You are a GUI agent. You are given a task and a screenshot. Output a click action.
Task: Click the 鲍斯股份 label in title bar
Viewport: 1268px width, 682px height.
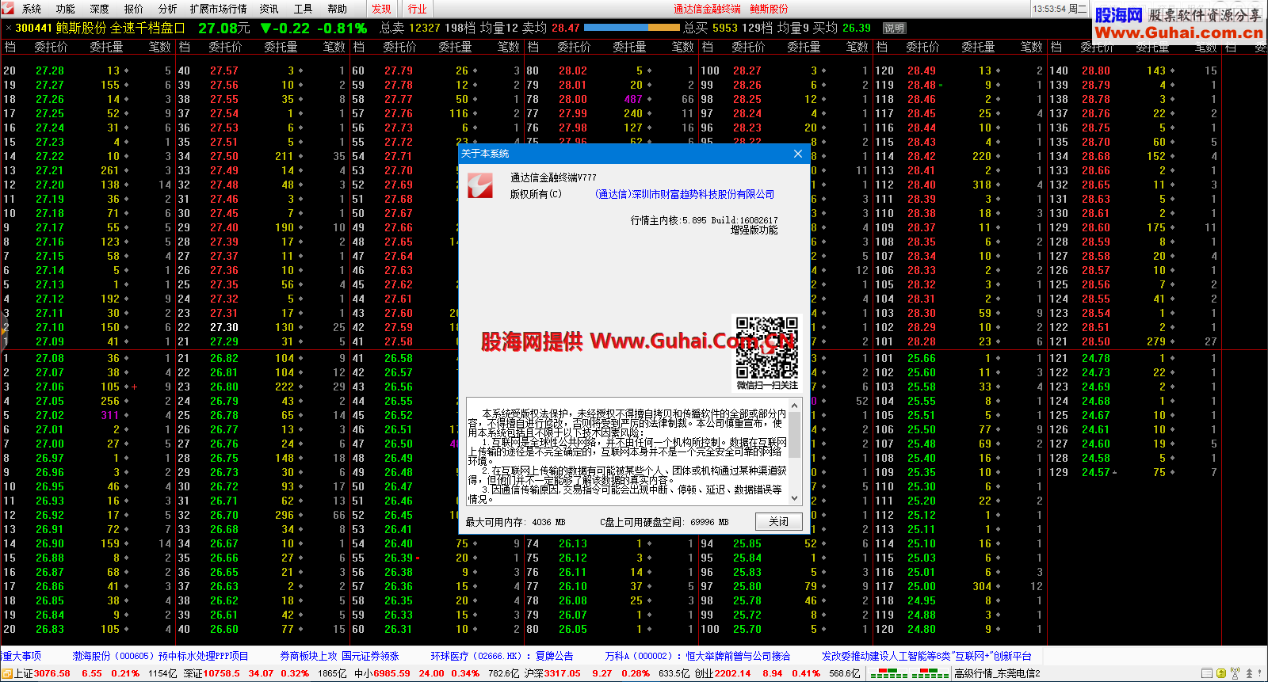coord(769,9)
